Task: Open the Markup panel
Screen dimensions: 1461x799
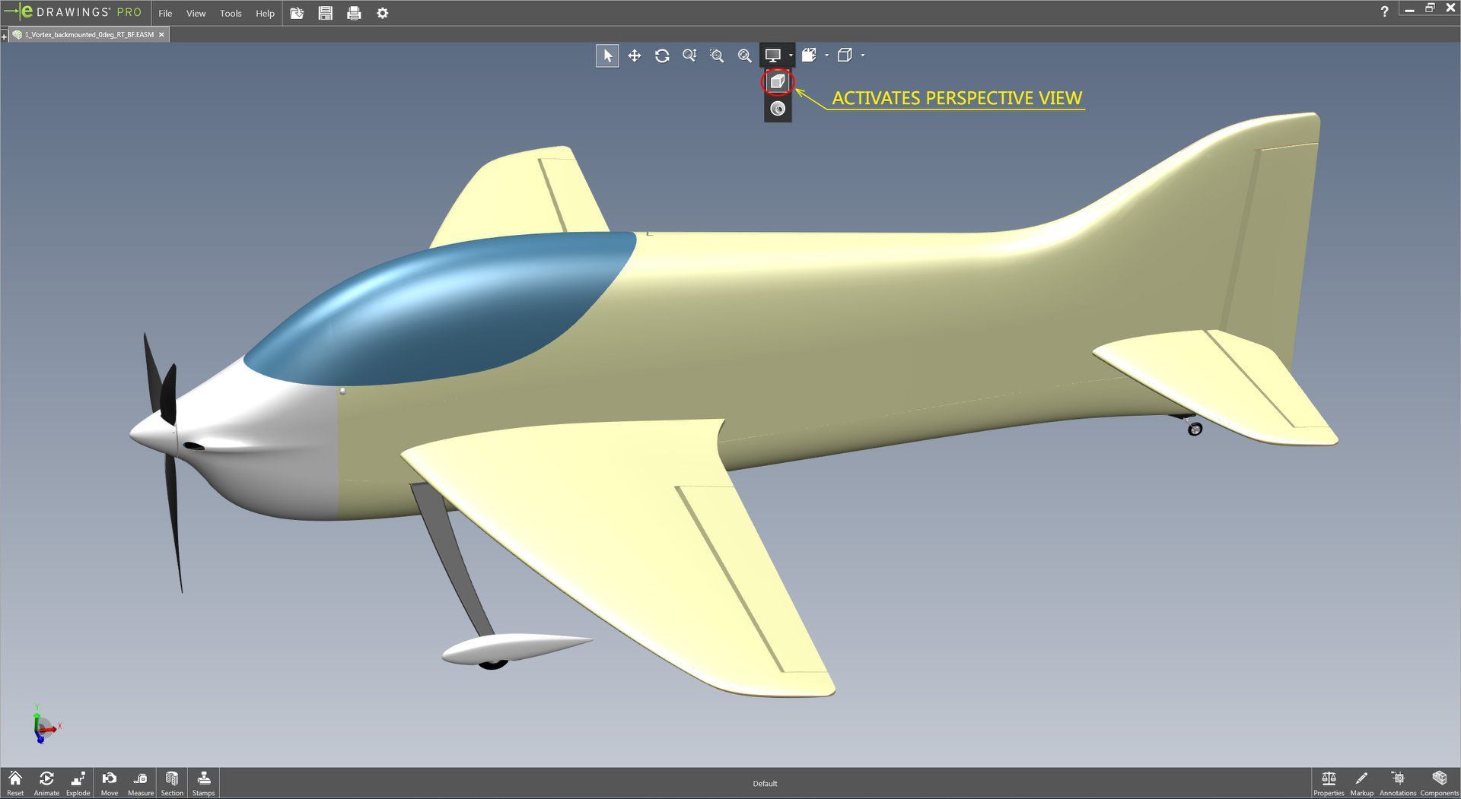Action: coord(1361,782)
